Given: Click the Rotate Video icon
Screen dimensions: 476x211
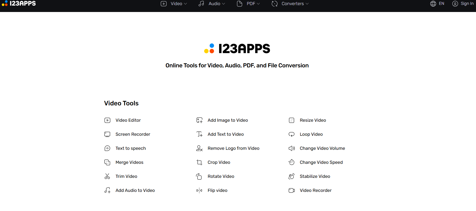Looking at the screenshot, I should click(x=199, y=176).
